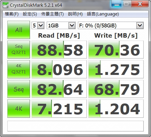The image size is (151, 137).
Task: Click the Seq read value 82.64
Action: point(59,89)
